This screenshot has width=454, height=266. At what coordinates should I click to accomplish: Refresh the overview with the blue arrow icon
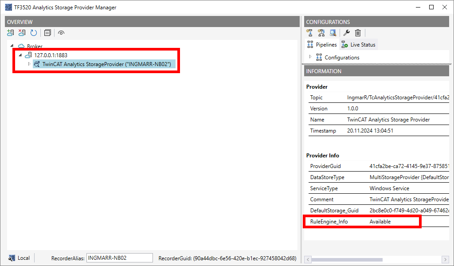[x=34, y=33]
